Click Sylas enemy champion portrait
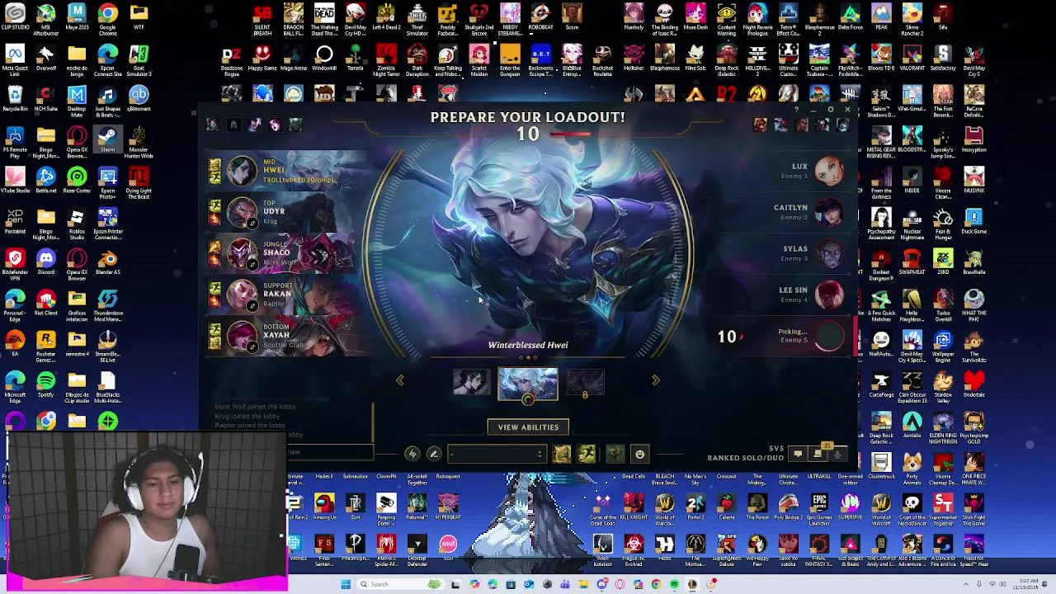The image size is (1056, 594). tap(829, 253)
